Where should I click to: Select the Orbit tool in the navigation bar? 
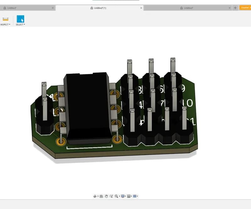[95, 196]
